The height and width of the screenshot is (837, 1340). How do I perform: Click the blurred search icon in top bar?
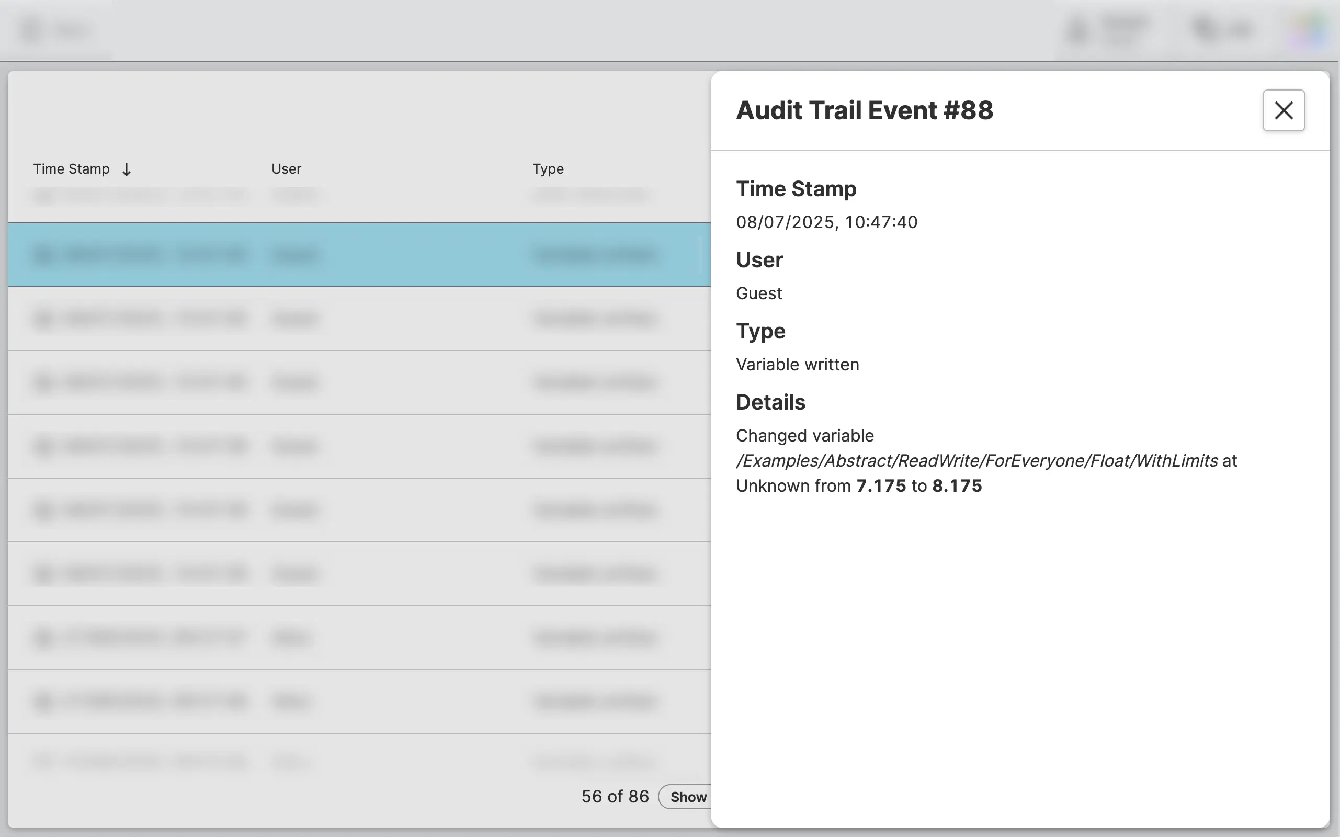point(1204,29)
